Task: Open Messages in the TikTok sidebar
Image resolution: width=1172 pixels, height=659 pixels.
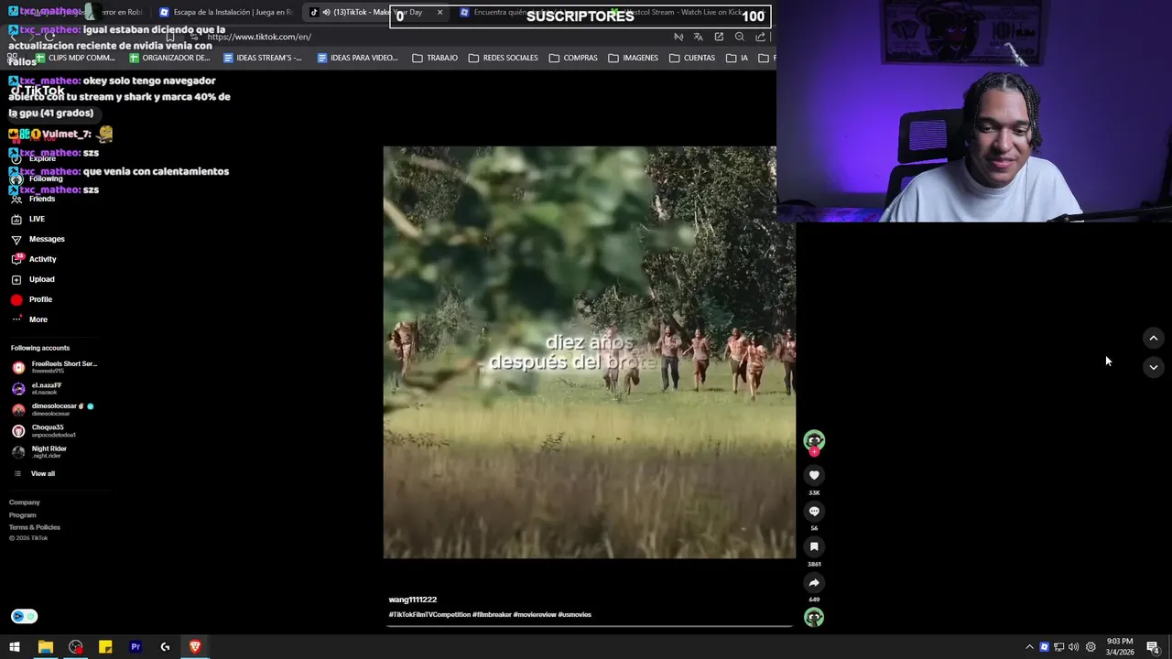Action: 38,239
